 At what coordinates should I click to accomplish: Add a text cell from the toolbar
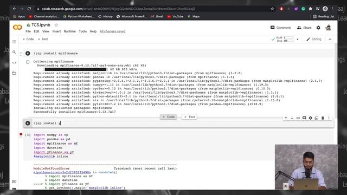coord(43,39)
